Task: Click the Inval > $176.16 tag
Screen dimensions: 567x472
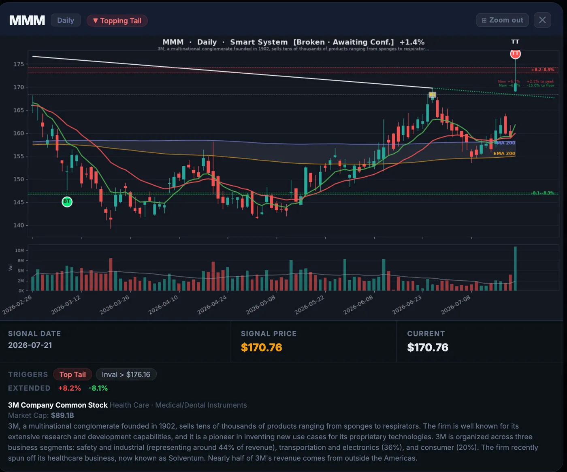Action: [126, 375]
